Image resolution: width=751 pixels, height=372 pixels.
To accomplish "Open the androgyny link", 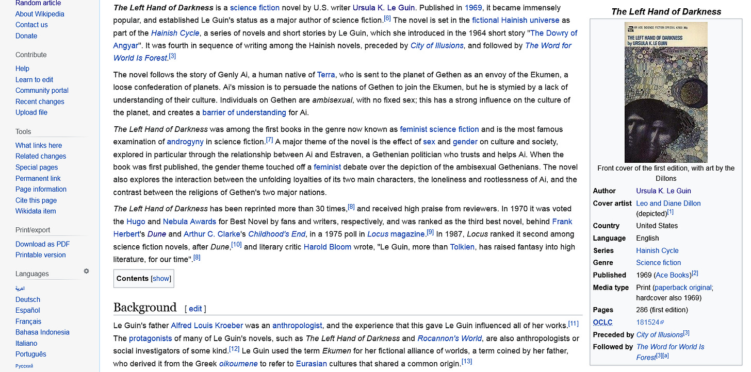I will click(x=186, y=142).
